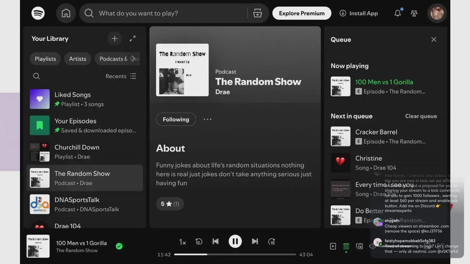Clear the queue
This screenshot has width=470, height=264.
tap(421, 116)
